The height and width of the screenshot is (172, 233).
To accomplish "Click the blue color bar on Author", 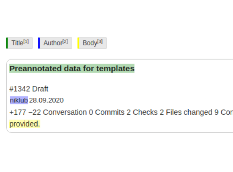I will (x=39, y=43).
